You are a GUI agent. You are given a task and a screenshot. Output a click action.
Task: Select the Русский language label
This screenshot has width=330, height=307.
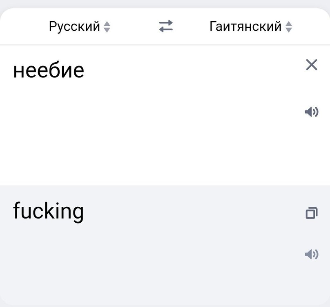[x=74, y=27]
